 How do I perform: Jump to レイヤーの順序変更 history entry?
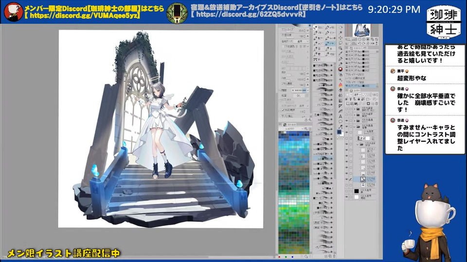click(361, 79)
